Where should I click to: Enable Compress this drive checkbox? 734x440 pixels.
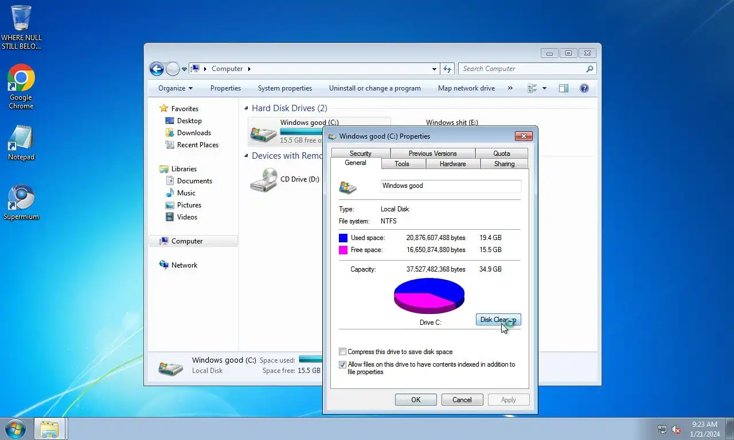tap(342, 352)
